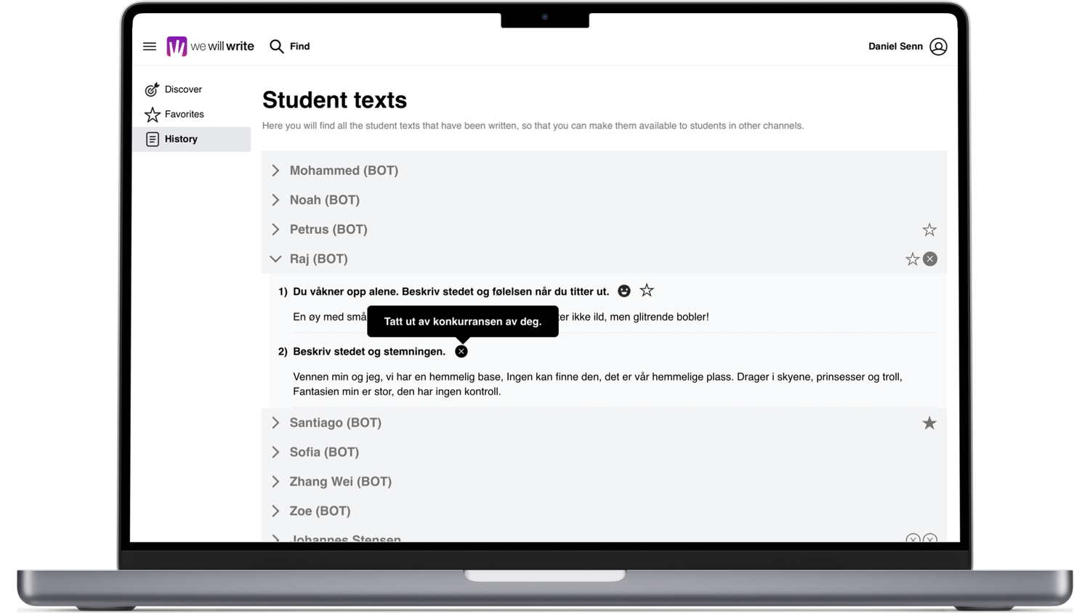Click Noah (BOT) row header
This screenshot has width=1090, height=613.
point(325,200)
